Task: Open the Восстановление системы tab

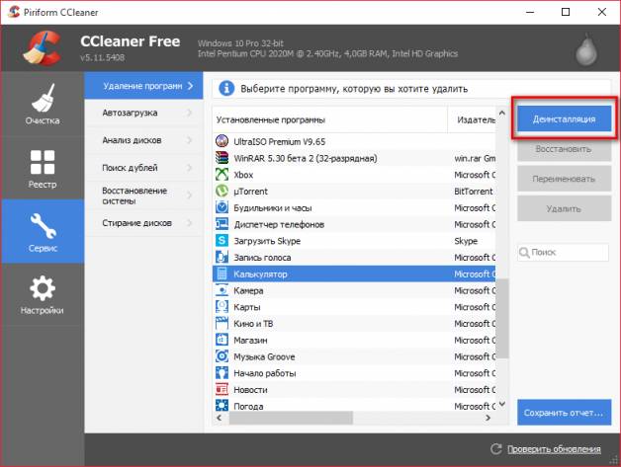Action: coord(143,195)
